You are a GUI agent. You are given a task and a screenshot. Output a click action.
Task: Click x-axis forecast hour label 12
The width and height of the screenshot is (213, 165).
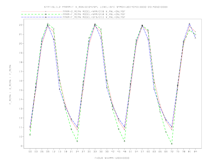[x=54, y=152]
